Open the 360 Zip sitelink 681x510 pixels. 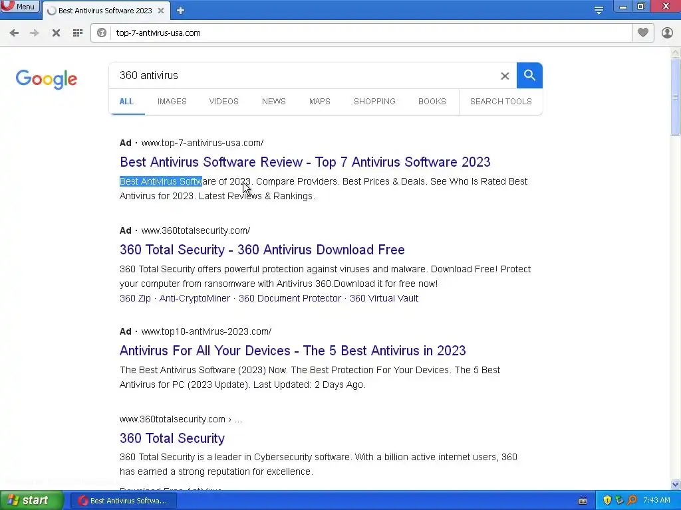tap(135, 298)
